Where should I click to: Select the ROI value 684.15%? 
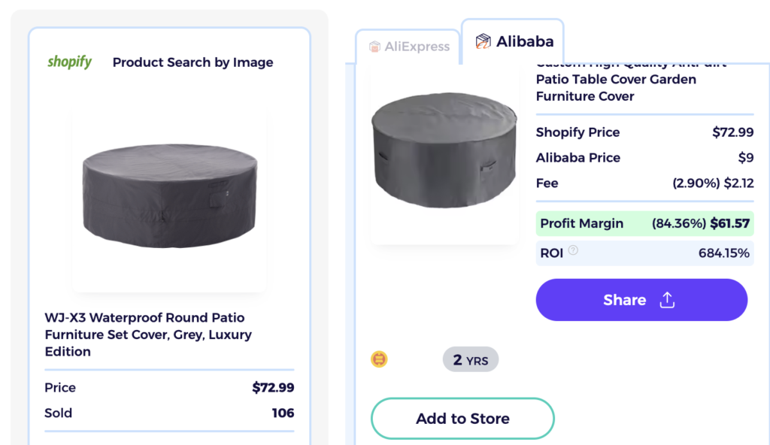click(723, 253)
